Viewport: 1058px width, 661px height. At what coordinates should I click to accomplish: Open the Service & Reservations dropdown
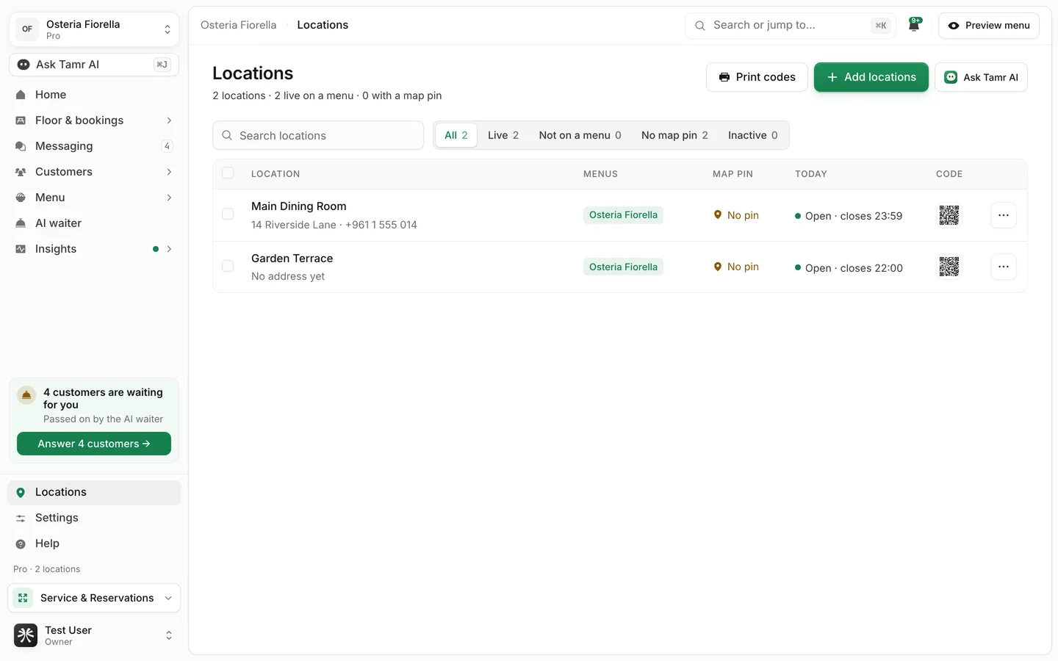tap(94, 598)
